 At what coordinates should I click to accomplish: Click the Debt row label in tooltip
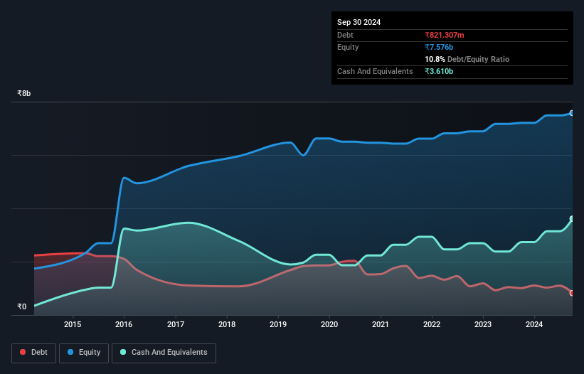[x=345, y=35]
